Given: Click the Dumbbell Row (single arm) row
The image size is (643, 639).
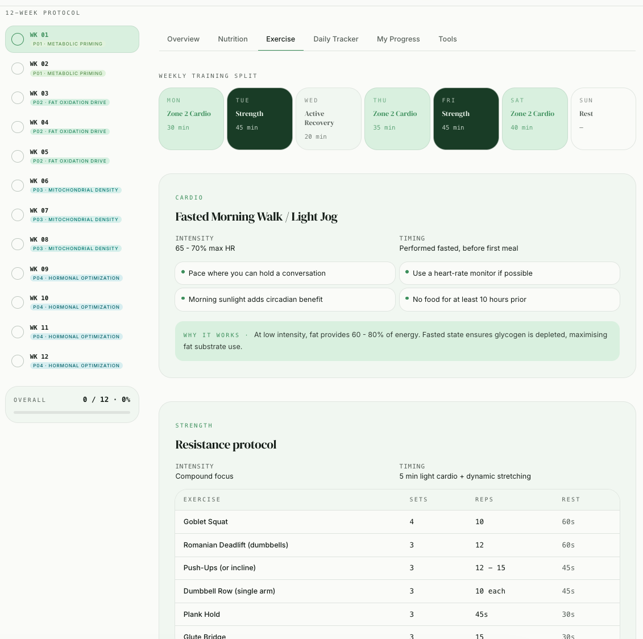Looking at the screenshot, I should (397, 591).
